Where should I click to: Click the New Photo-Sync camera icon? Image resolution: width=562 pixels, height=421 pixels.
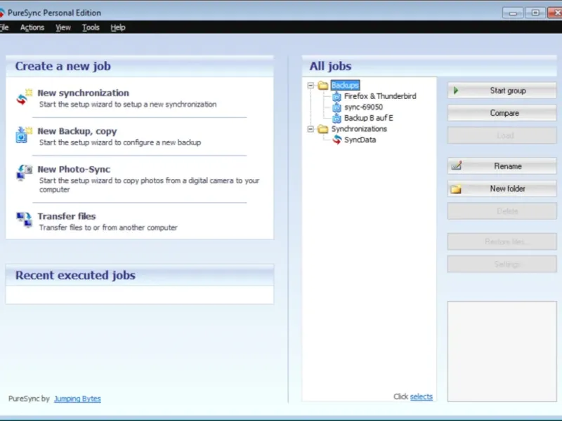point(24,173)
